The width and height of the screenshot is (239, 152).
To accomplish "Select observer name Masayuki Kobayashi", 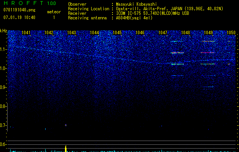I will click(136, 4).
